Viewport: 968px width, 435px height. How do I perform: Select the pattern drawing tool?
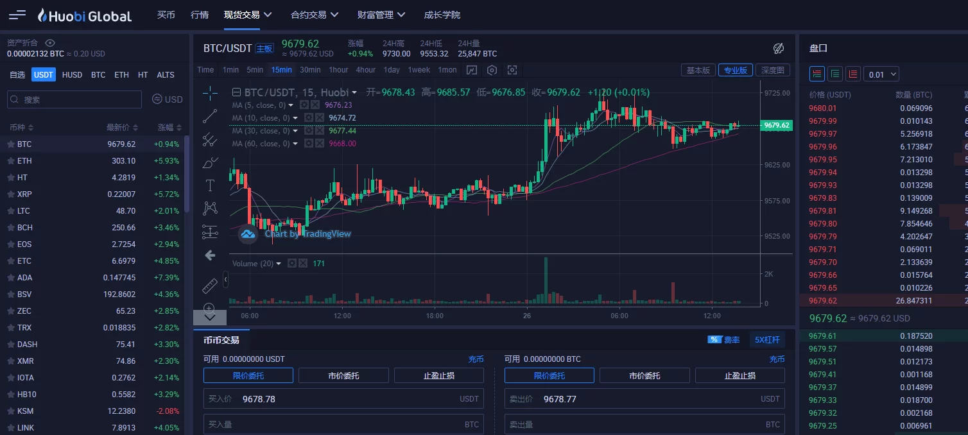210,209
